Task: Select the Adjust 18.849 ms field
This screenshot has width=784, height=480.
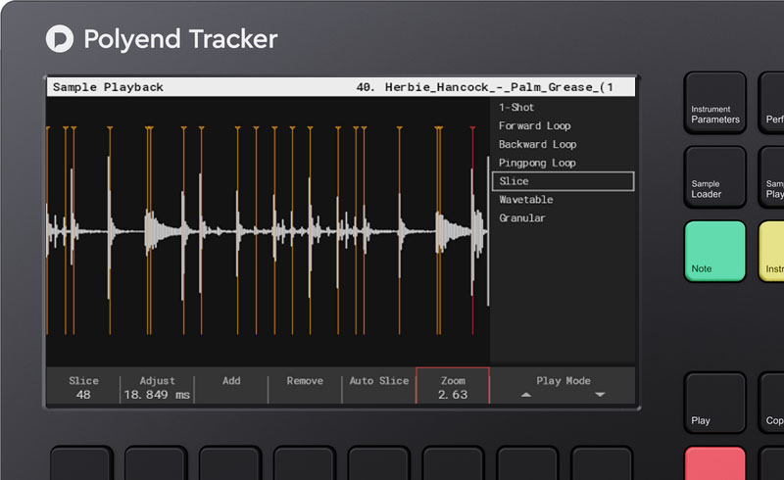Action: click(157, 388)
